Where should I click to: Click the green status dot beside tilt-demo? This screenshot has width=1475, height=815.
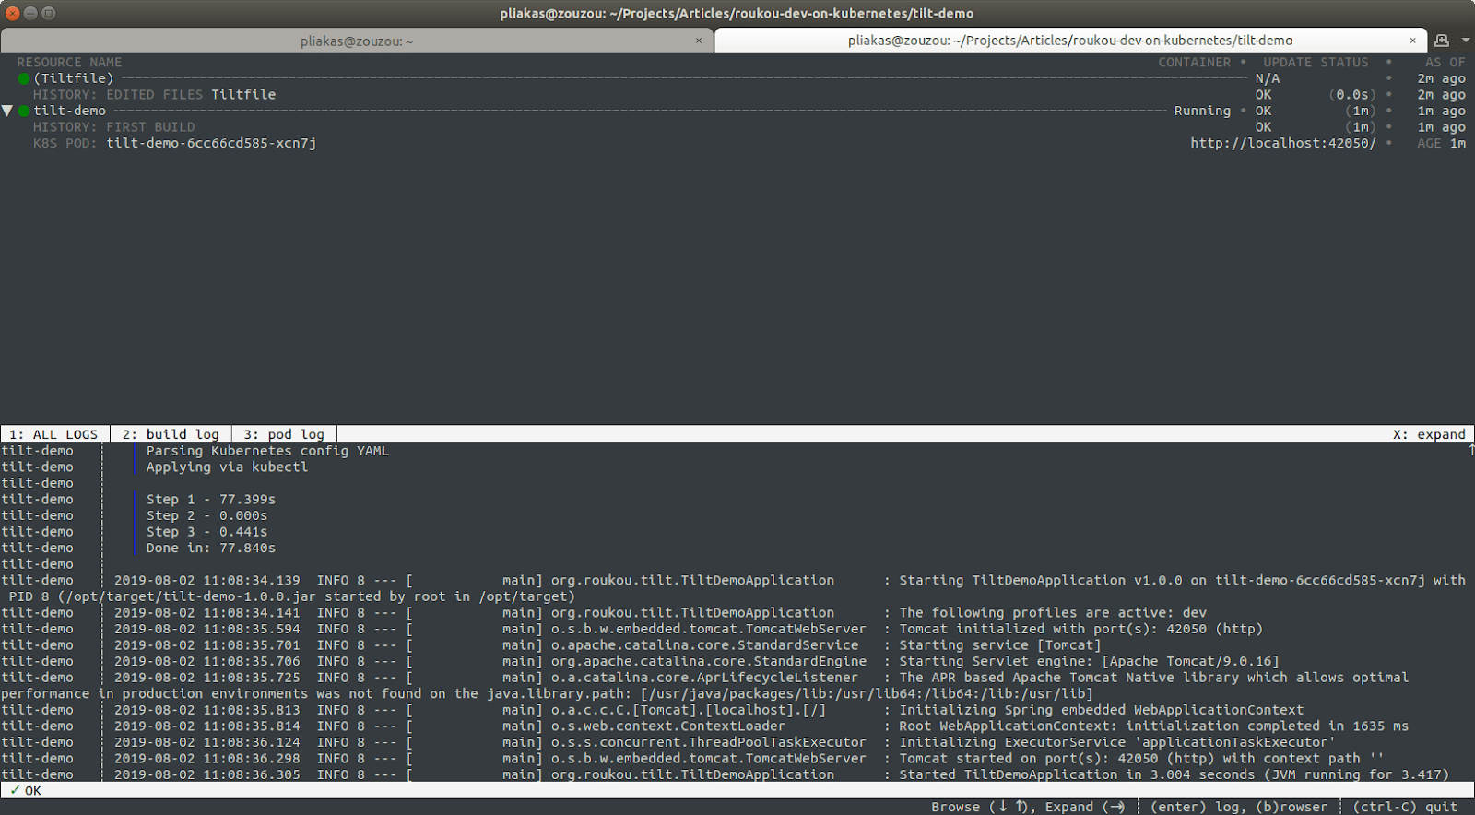tap(24, 111)
